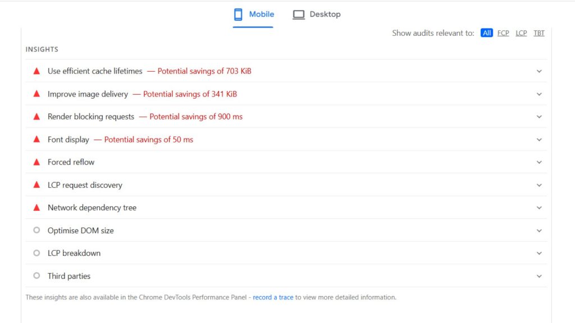
Task: Expand the Improve image delivery chevron
Action: point(539,94)
